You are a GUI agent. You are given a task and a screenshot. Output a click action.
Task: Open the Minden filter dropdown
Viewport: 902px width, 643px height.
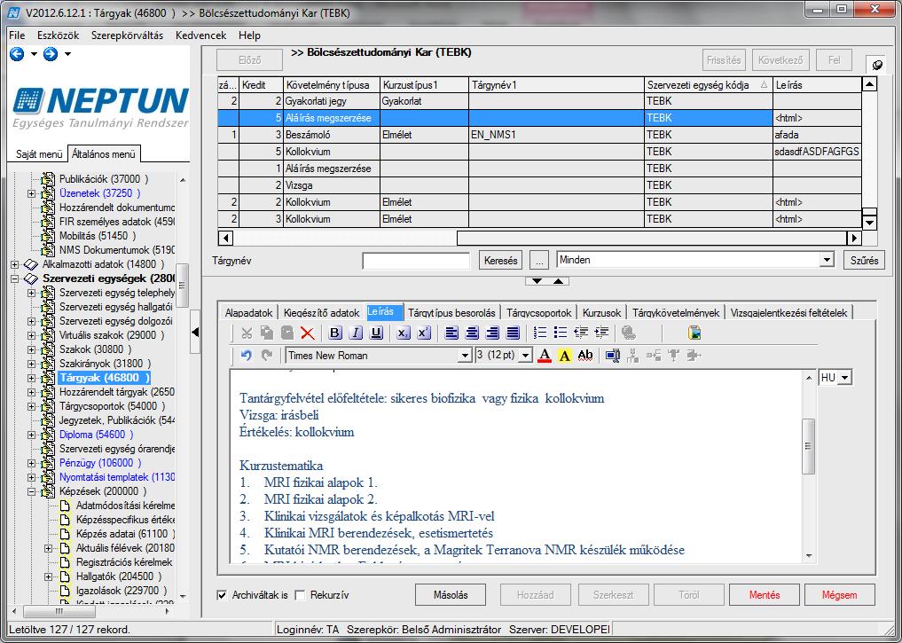(x=827, y=260)
